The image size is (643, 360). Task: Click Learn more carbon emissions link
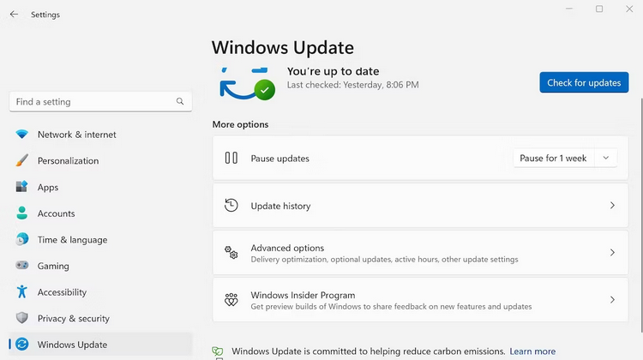click(x=532, y=351)
